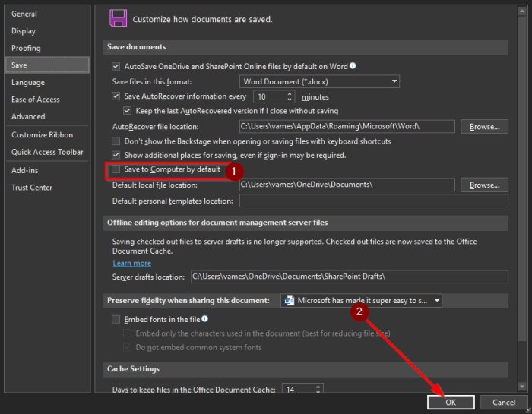Viewport: 532px width, 414px height.
Task: Click the Server drafts location field
Action: tap(350, 277)
